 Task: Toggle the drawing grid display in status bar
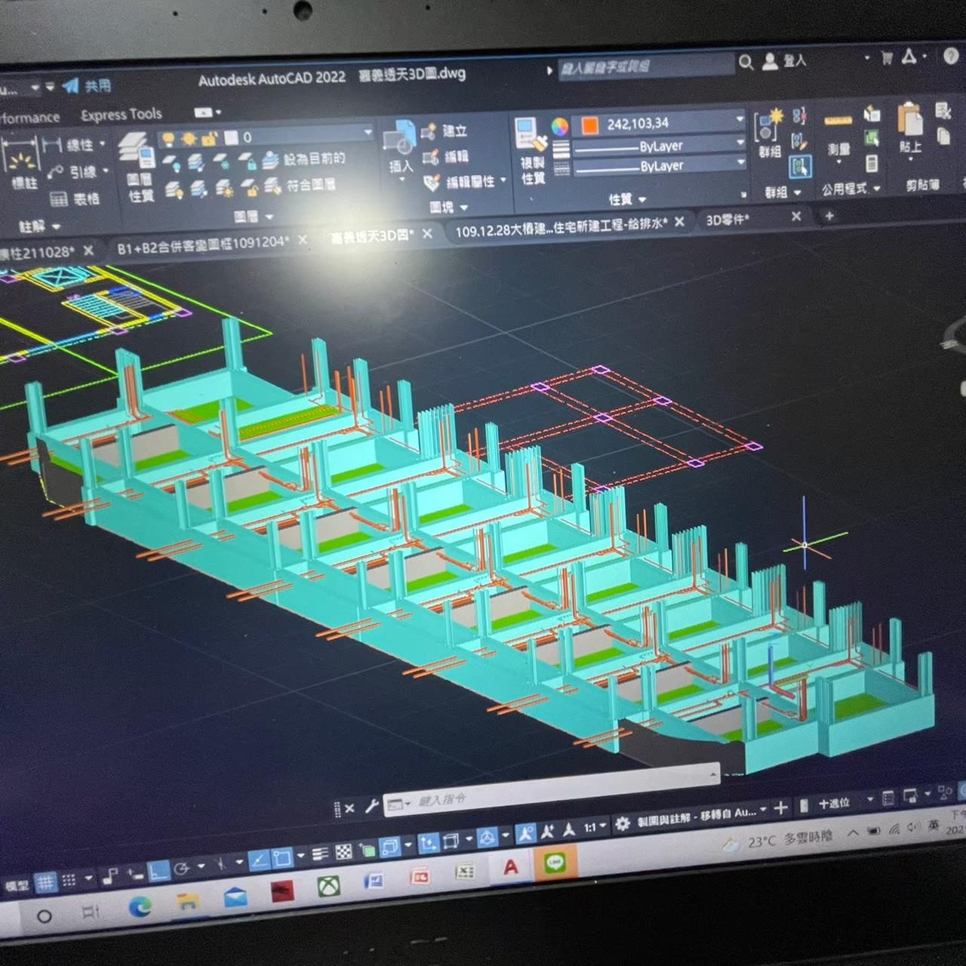(x=46, y=881)
